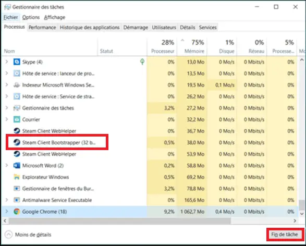Open the Fichier menu

[x=11, y=17]
